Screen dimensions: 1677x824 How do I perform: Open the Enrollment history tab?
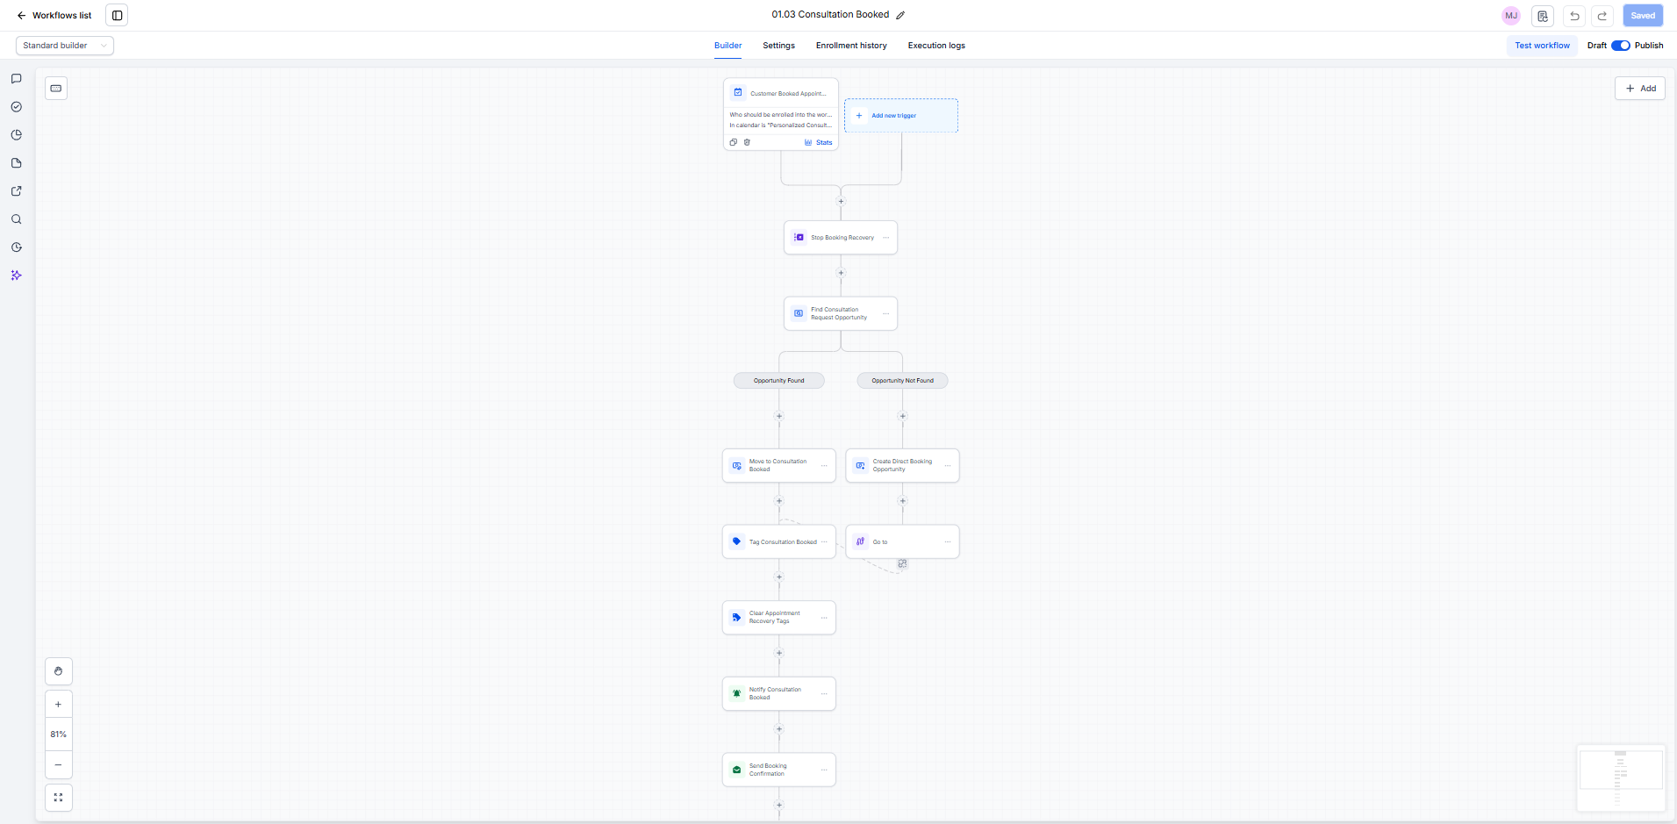pyautogui.click(x=851, y=46)
